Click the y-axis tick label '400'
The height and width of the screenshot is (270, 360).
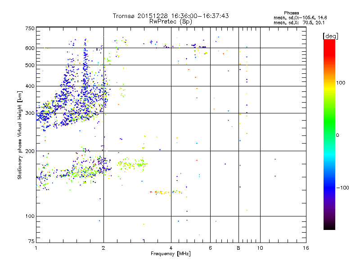[30, 86]
